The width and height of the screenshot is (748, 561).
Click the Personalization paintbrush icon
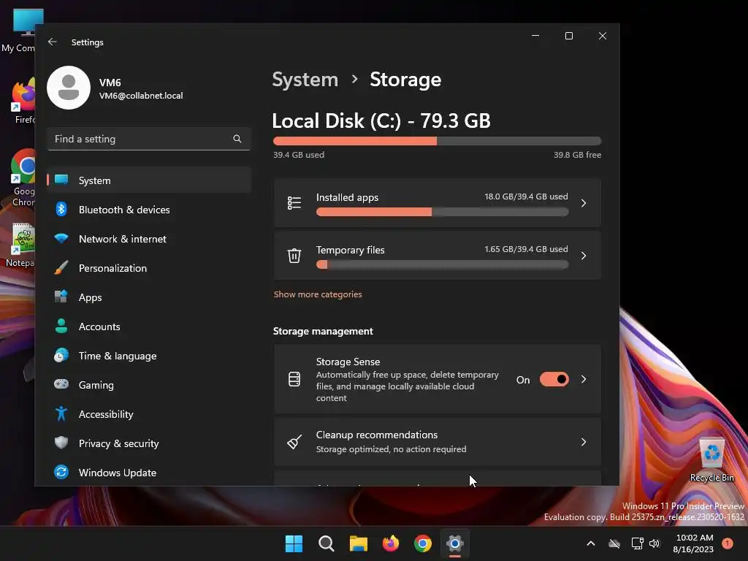[61, 267]
